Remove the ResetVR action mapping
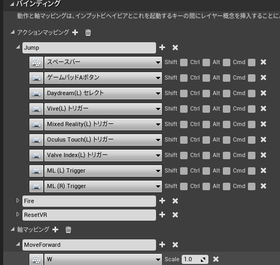Image resolution: width=280 pixels, height=265 pixels. [x=175, y=215]
